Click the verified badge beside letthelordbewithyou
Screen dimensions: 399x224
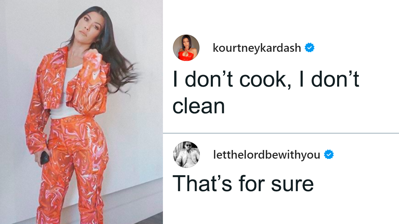click(329, 154)
